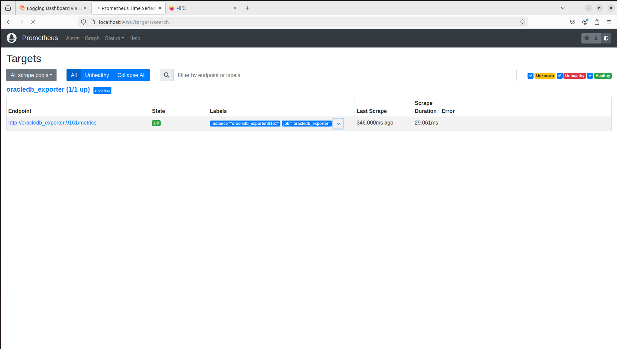Close the Prometheus Time Series tab

pos(160,8)
